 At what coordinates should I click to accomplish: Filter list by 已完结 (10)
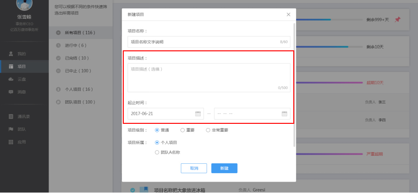[x=76, y=58]
